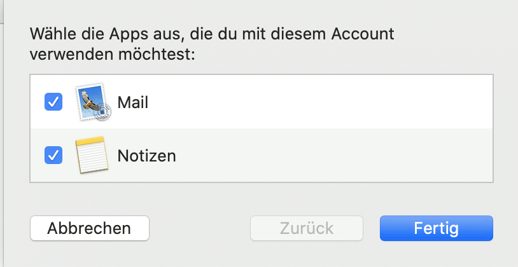Screen dimensions: 518x267
Task: Confirm setup with the Fertig button
Action: click(437, 228)
